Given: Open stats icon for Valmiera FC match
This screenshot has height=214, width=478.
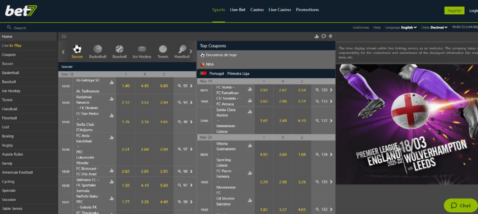Looking at the screenshot, I should point(112,182).
